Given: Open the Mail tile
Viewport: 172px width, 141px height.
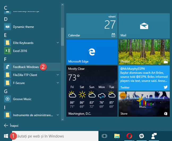Looking at the screenshot, I should pos(144,26).
